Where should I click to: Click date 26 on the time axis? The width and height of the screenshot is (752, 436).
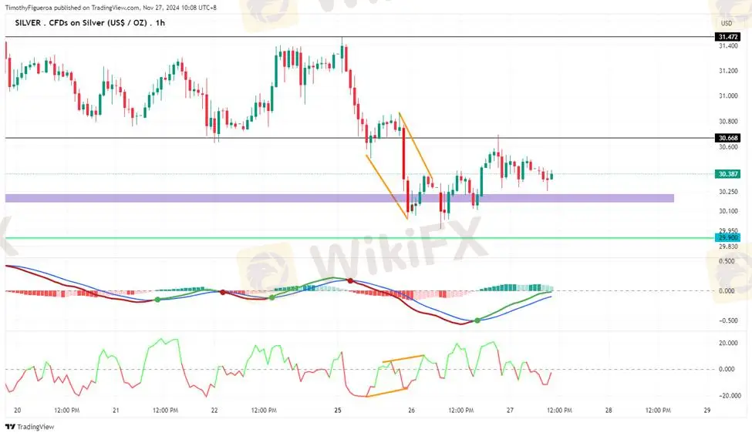tap(412, 410)
